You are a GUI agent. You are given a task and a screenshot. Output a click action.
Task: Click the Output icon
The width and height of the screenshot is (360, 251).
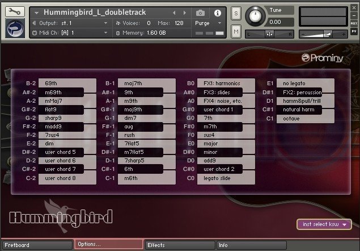pos(35,23)
